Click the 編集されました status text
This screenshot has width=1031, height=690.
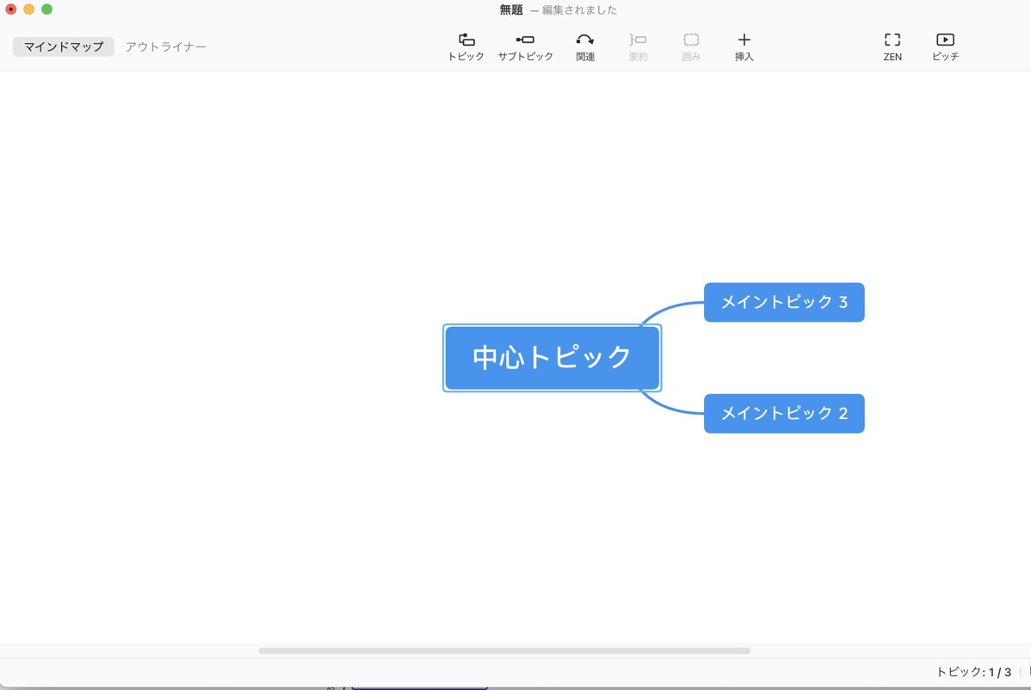click(579, 9)
